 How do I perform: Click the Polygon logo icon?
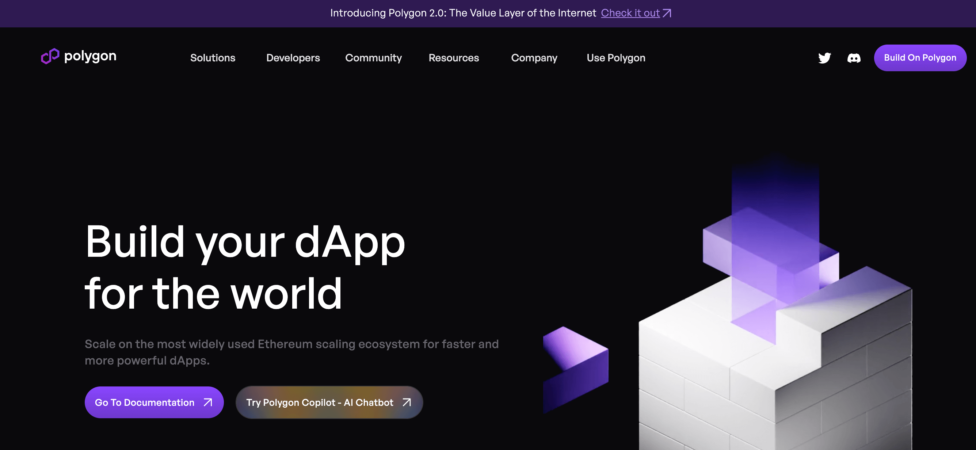click(50, 56)
